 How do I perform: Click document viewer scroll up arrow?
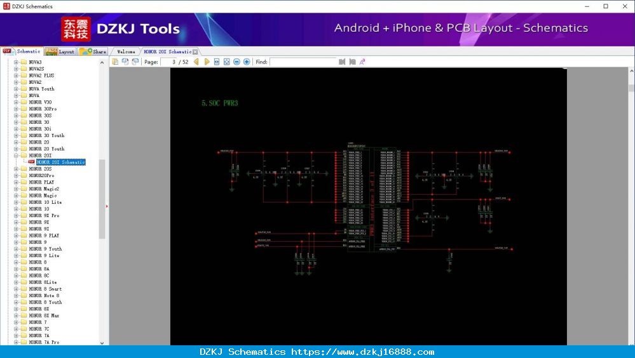tap(631, 71)
